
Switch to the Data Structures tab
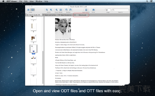click(66, 15)
